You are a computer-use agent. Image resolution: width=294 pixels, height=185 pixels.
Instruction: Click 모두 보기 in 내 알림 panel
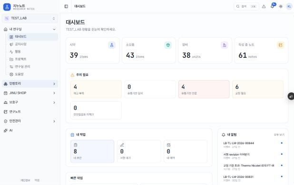pos(279,135)
